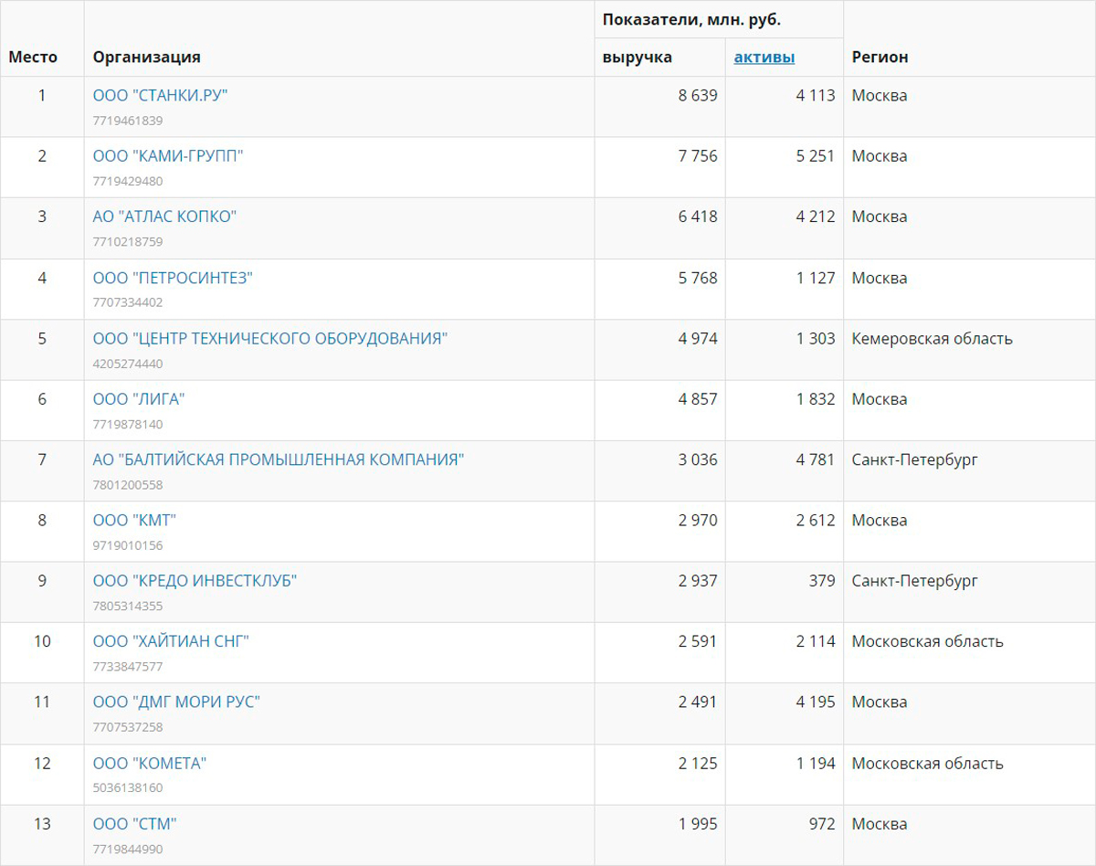Screen dimensions: 1096x866
Task: Open the ООО "КАМИ-ГРУПП" organization page
Action: 168,156
